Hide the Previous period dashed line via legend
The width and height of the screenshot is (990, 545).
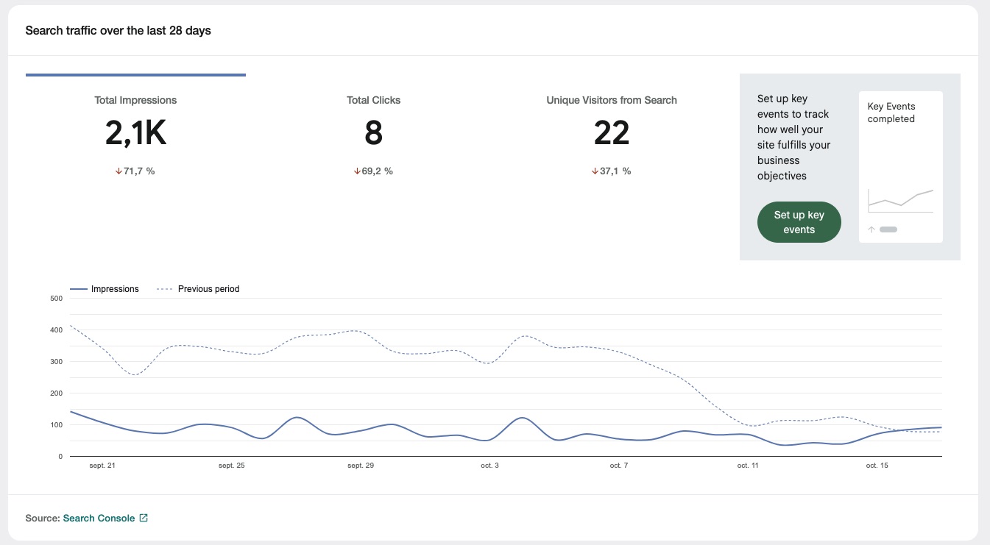[208, 289]
